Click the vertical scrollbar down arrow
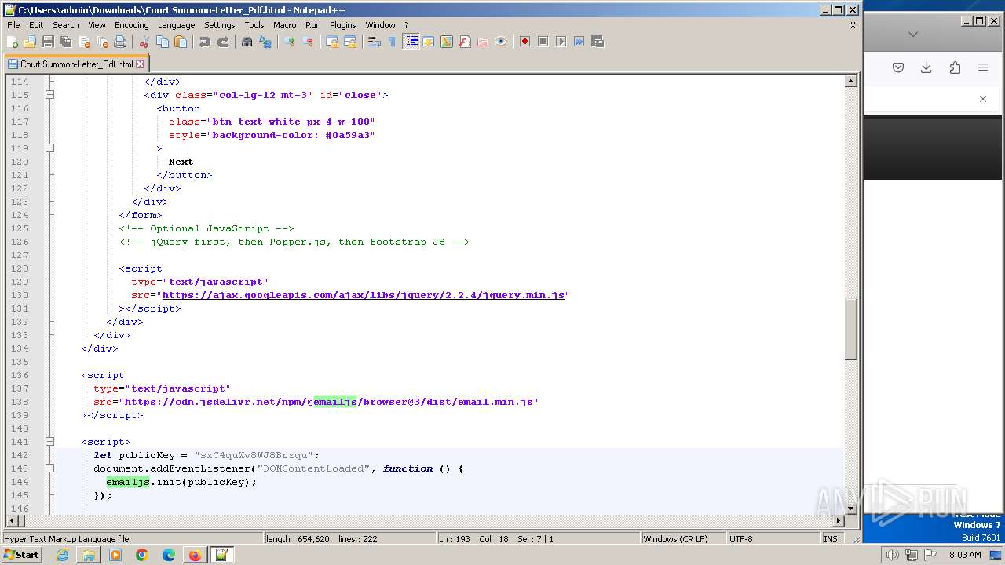This screenshot has width=1005, height=565. click(850, 508)
